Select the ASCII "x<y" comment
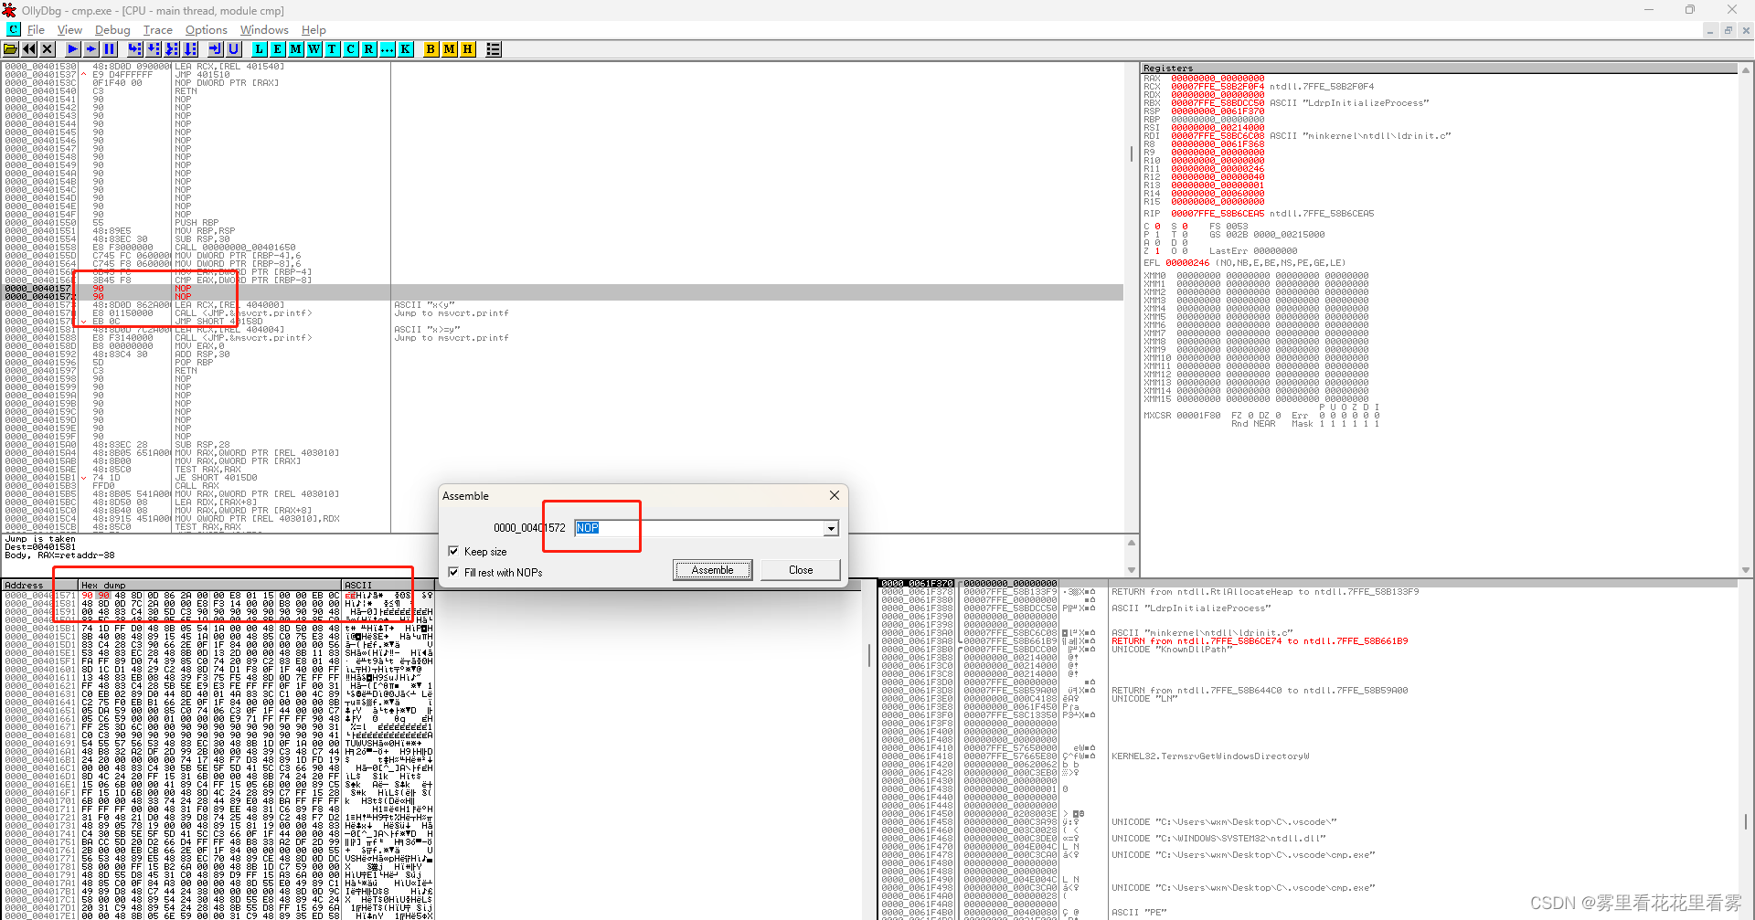The height and width of the screenshot is (920, 1755). [424, 305]
